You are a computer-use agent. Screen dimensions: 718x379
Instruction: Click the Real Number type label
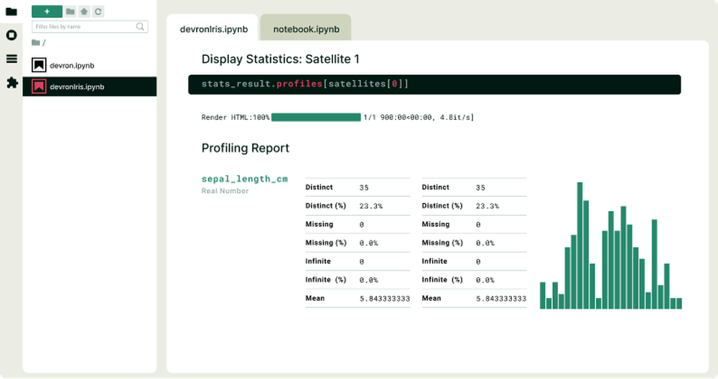click(225, 191)
